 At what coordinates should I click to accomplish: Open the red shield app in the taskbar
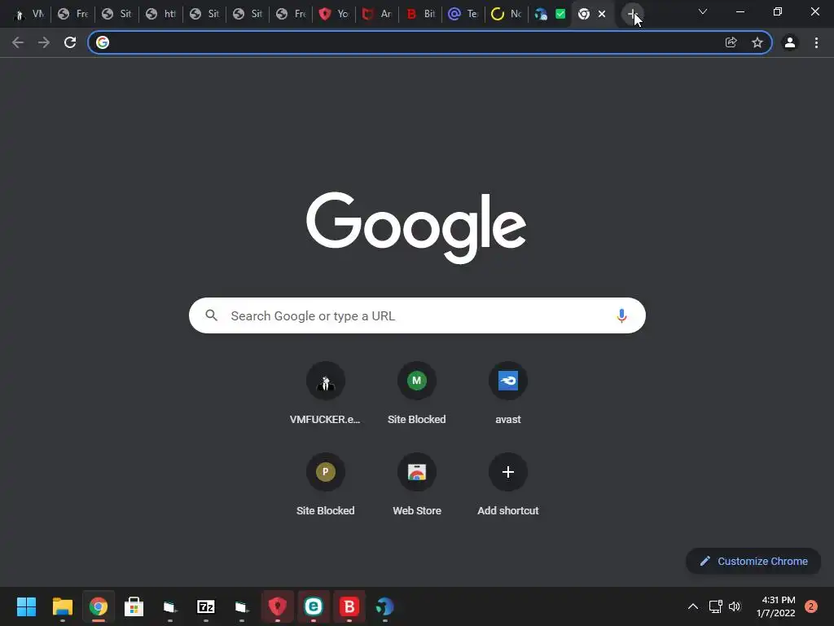(278, 606)
